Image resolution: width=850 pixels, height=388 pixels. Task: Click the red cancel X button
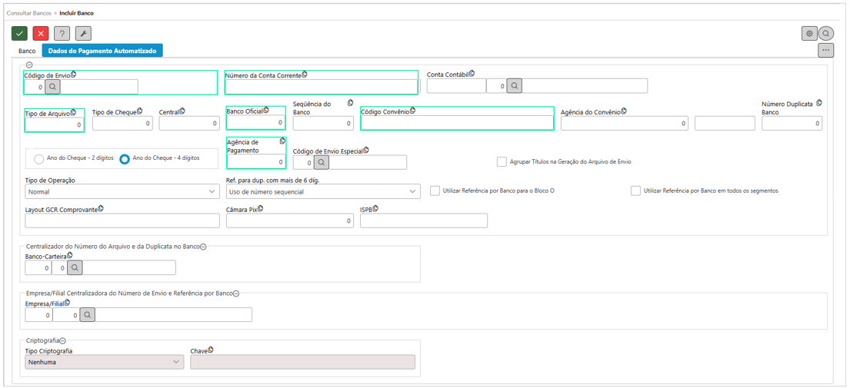tap(41, 33)
